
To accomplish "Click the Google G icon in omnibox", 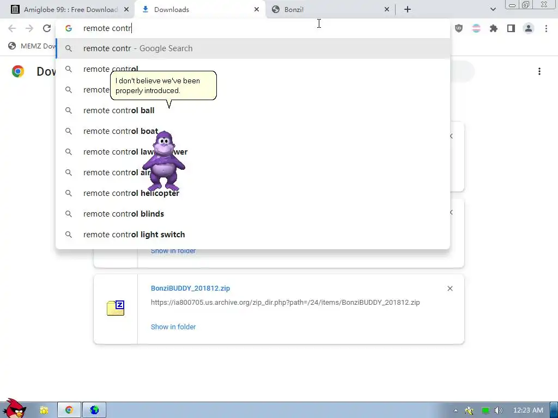I will pyautogui.click(x=69, y=28).
